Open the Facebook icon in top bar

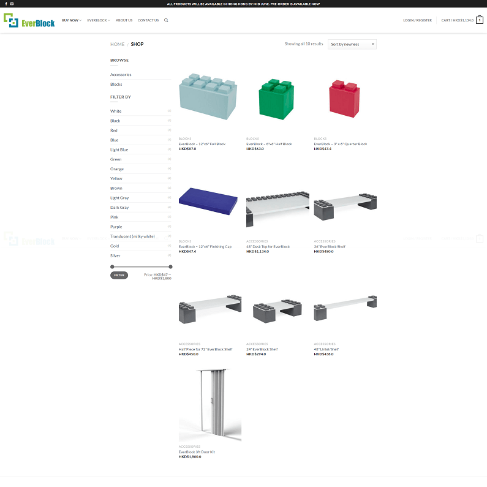(6, 4)
